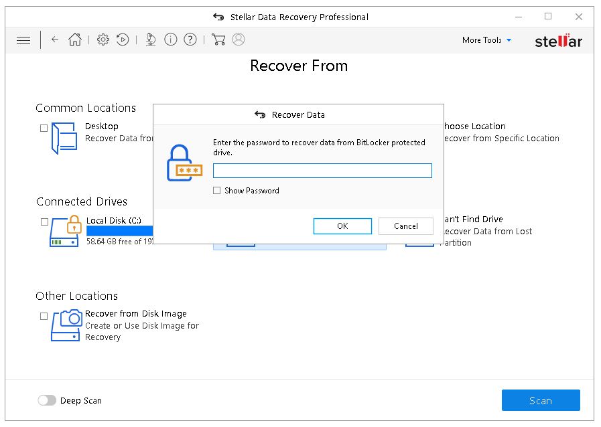Focus the BitLocker password field
Screen dimensions: 601x427
click(322, 171)
